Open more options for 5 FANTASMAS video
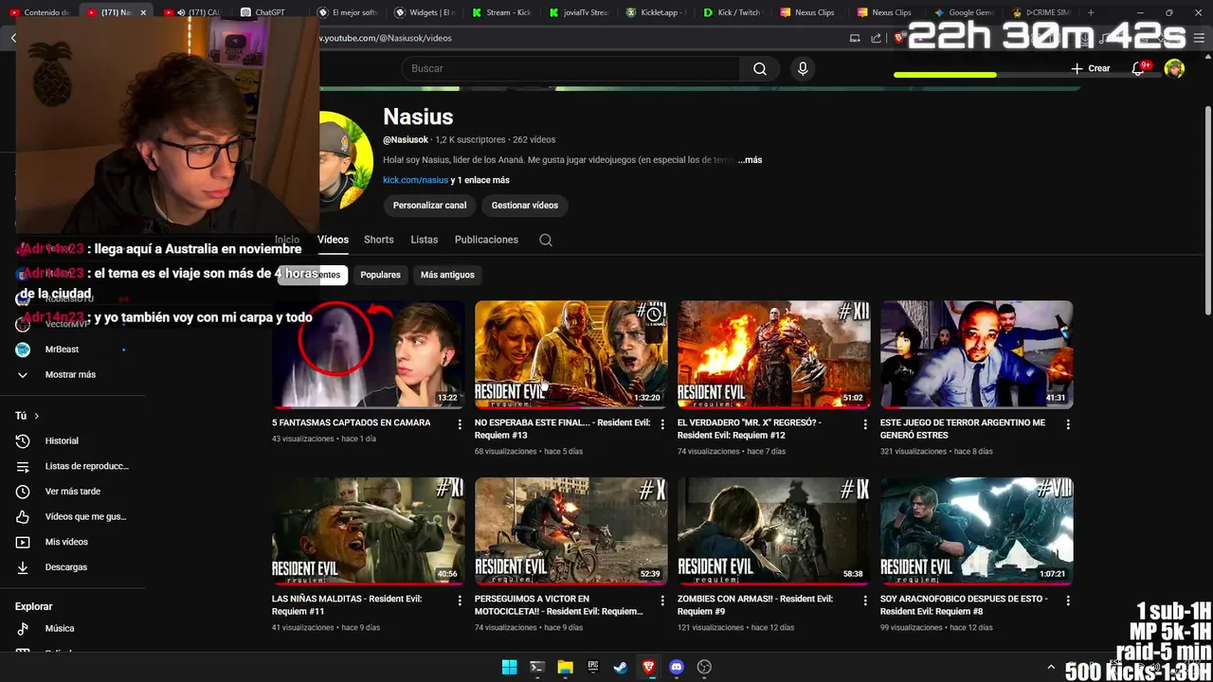 [x=460, y=424]
